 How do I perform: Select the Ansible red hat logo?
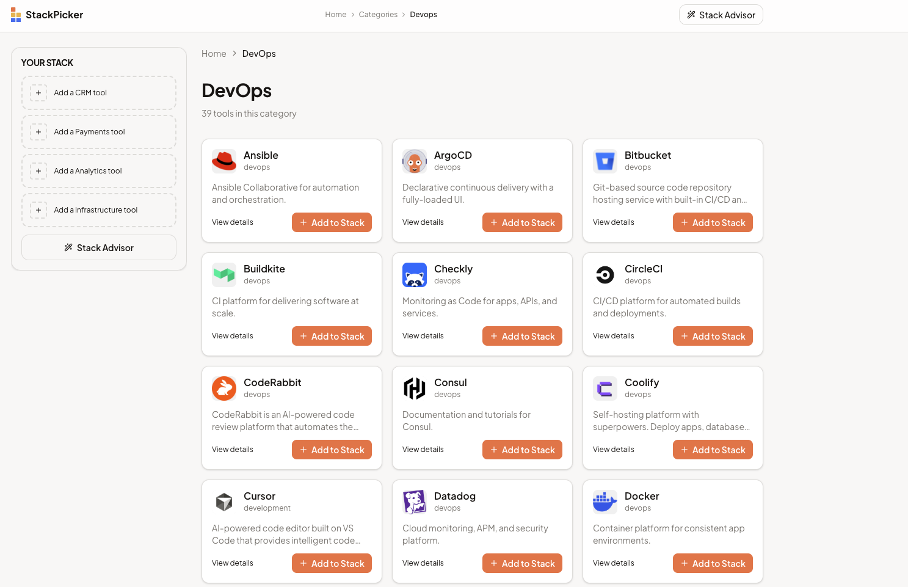pyautogui.click(x=224, y=161)
